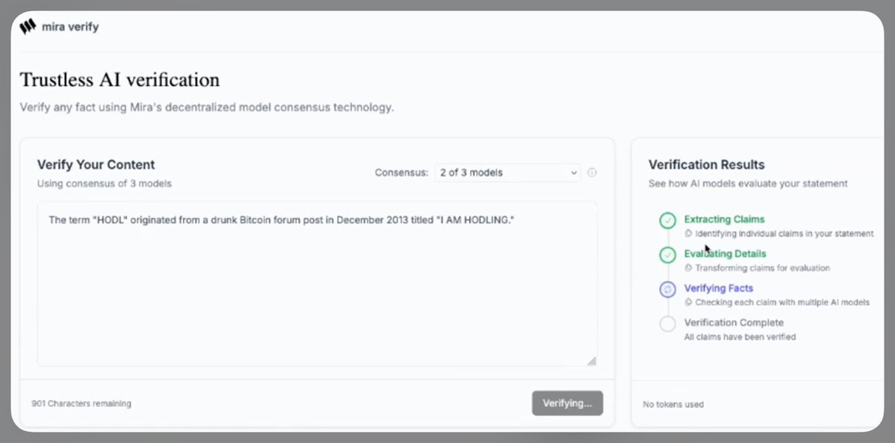
Task: Click the small icon before "Transforming claims for evaluation"
Action: click(x=688, y=267)
